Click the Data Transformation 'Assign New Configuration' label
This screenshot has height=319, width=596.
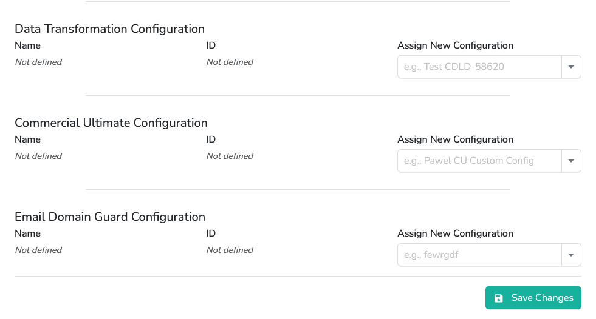click(x=455, y=45)
